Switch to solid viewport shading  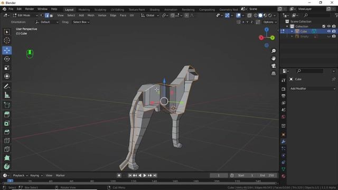(x=260, y=15)
